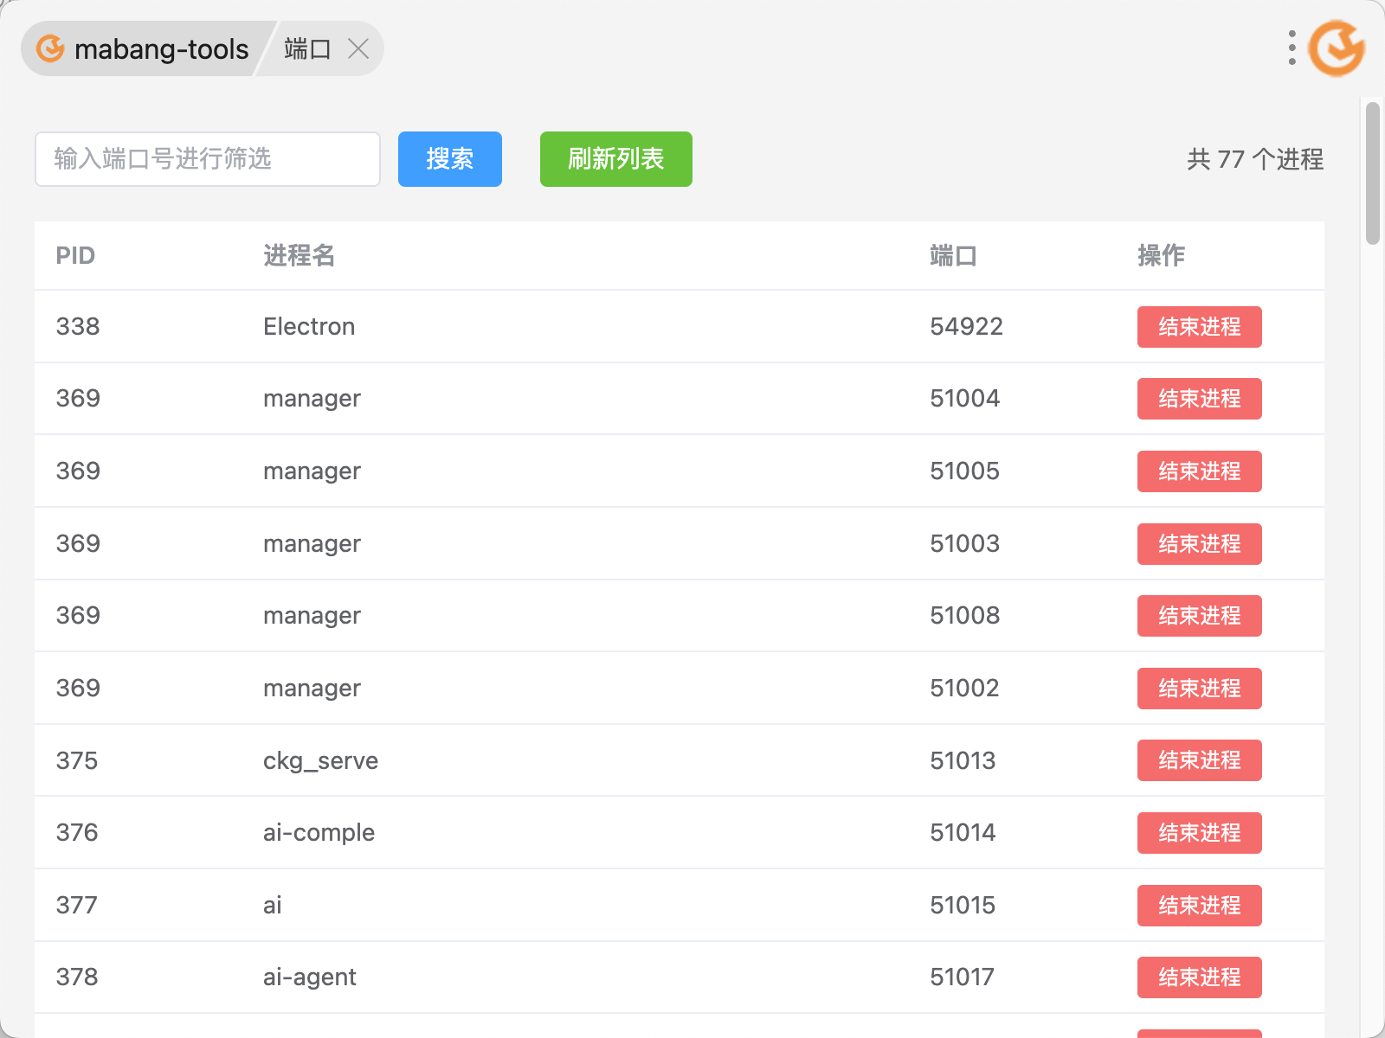Close the 端口 tab
1385x1038 pixels.
tap(358, 48)
